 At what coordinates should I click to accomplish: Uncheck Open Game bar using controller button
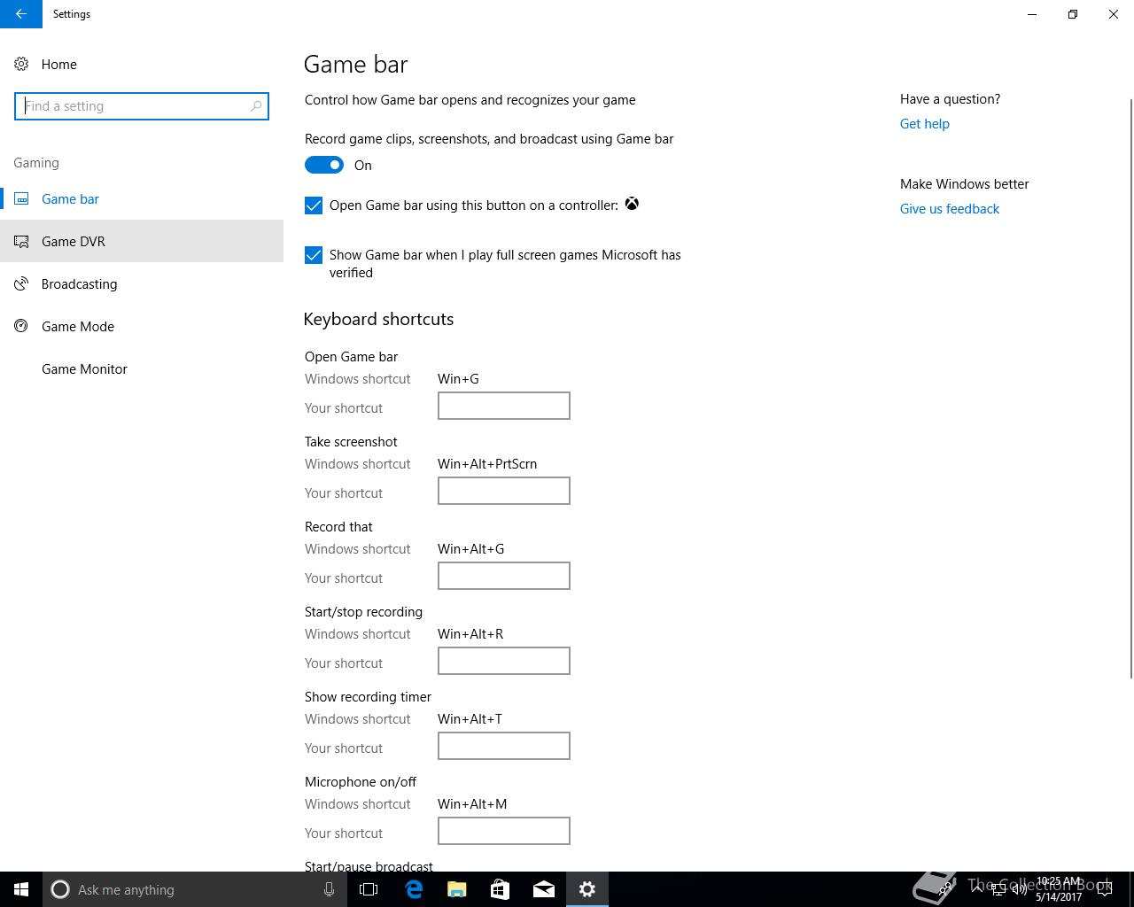(x=314, y=205)
